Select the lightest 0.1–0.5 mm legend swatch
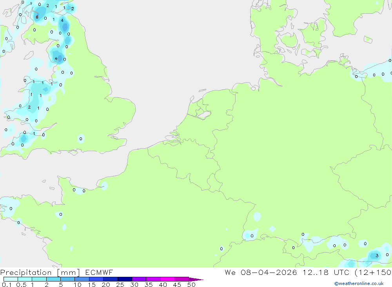This screenshot has height=287, width=392. pos(11,279)
